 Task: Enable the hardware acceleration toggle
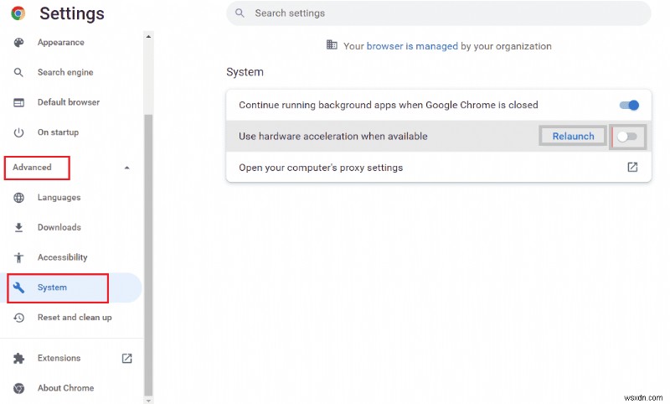(627, 136)
